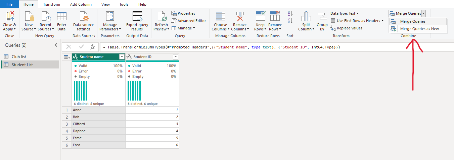Image resolution: width=454 pixels, height=160 pixels.
Task: Open the Add Column tab
Action: pyautogui.click(x=81, y=4)
